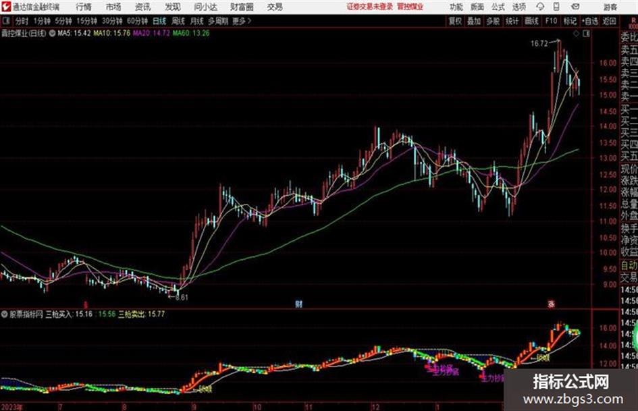Image resolution: width=638 pixels, height=411 pixels.
Task: Select the 日线 daily period tab
Action: tap(159, 21)
